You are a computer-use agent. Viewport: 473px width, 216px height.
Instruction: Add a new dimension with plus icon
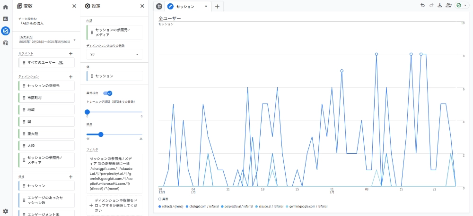tap(70, 76)
